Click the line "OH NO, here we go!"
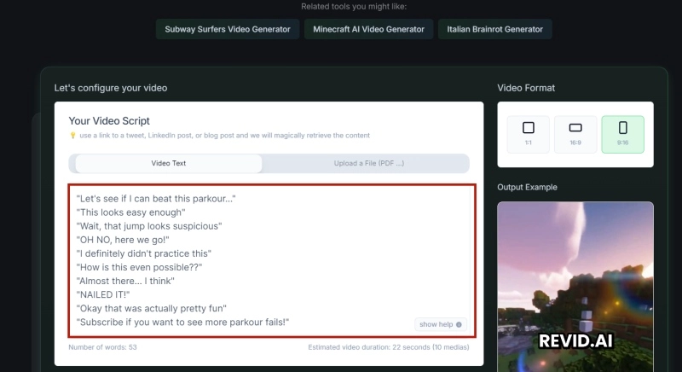The width and height of the screenshot is (682, 372). [123, 240]
